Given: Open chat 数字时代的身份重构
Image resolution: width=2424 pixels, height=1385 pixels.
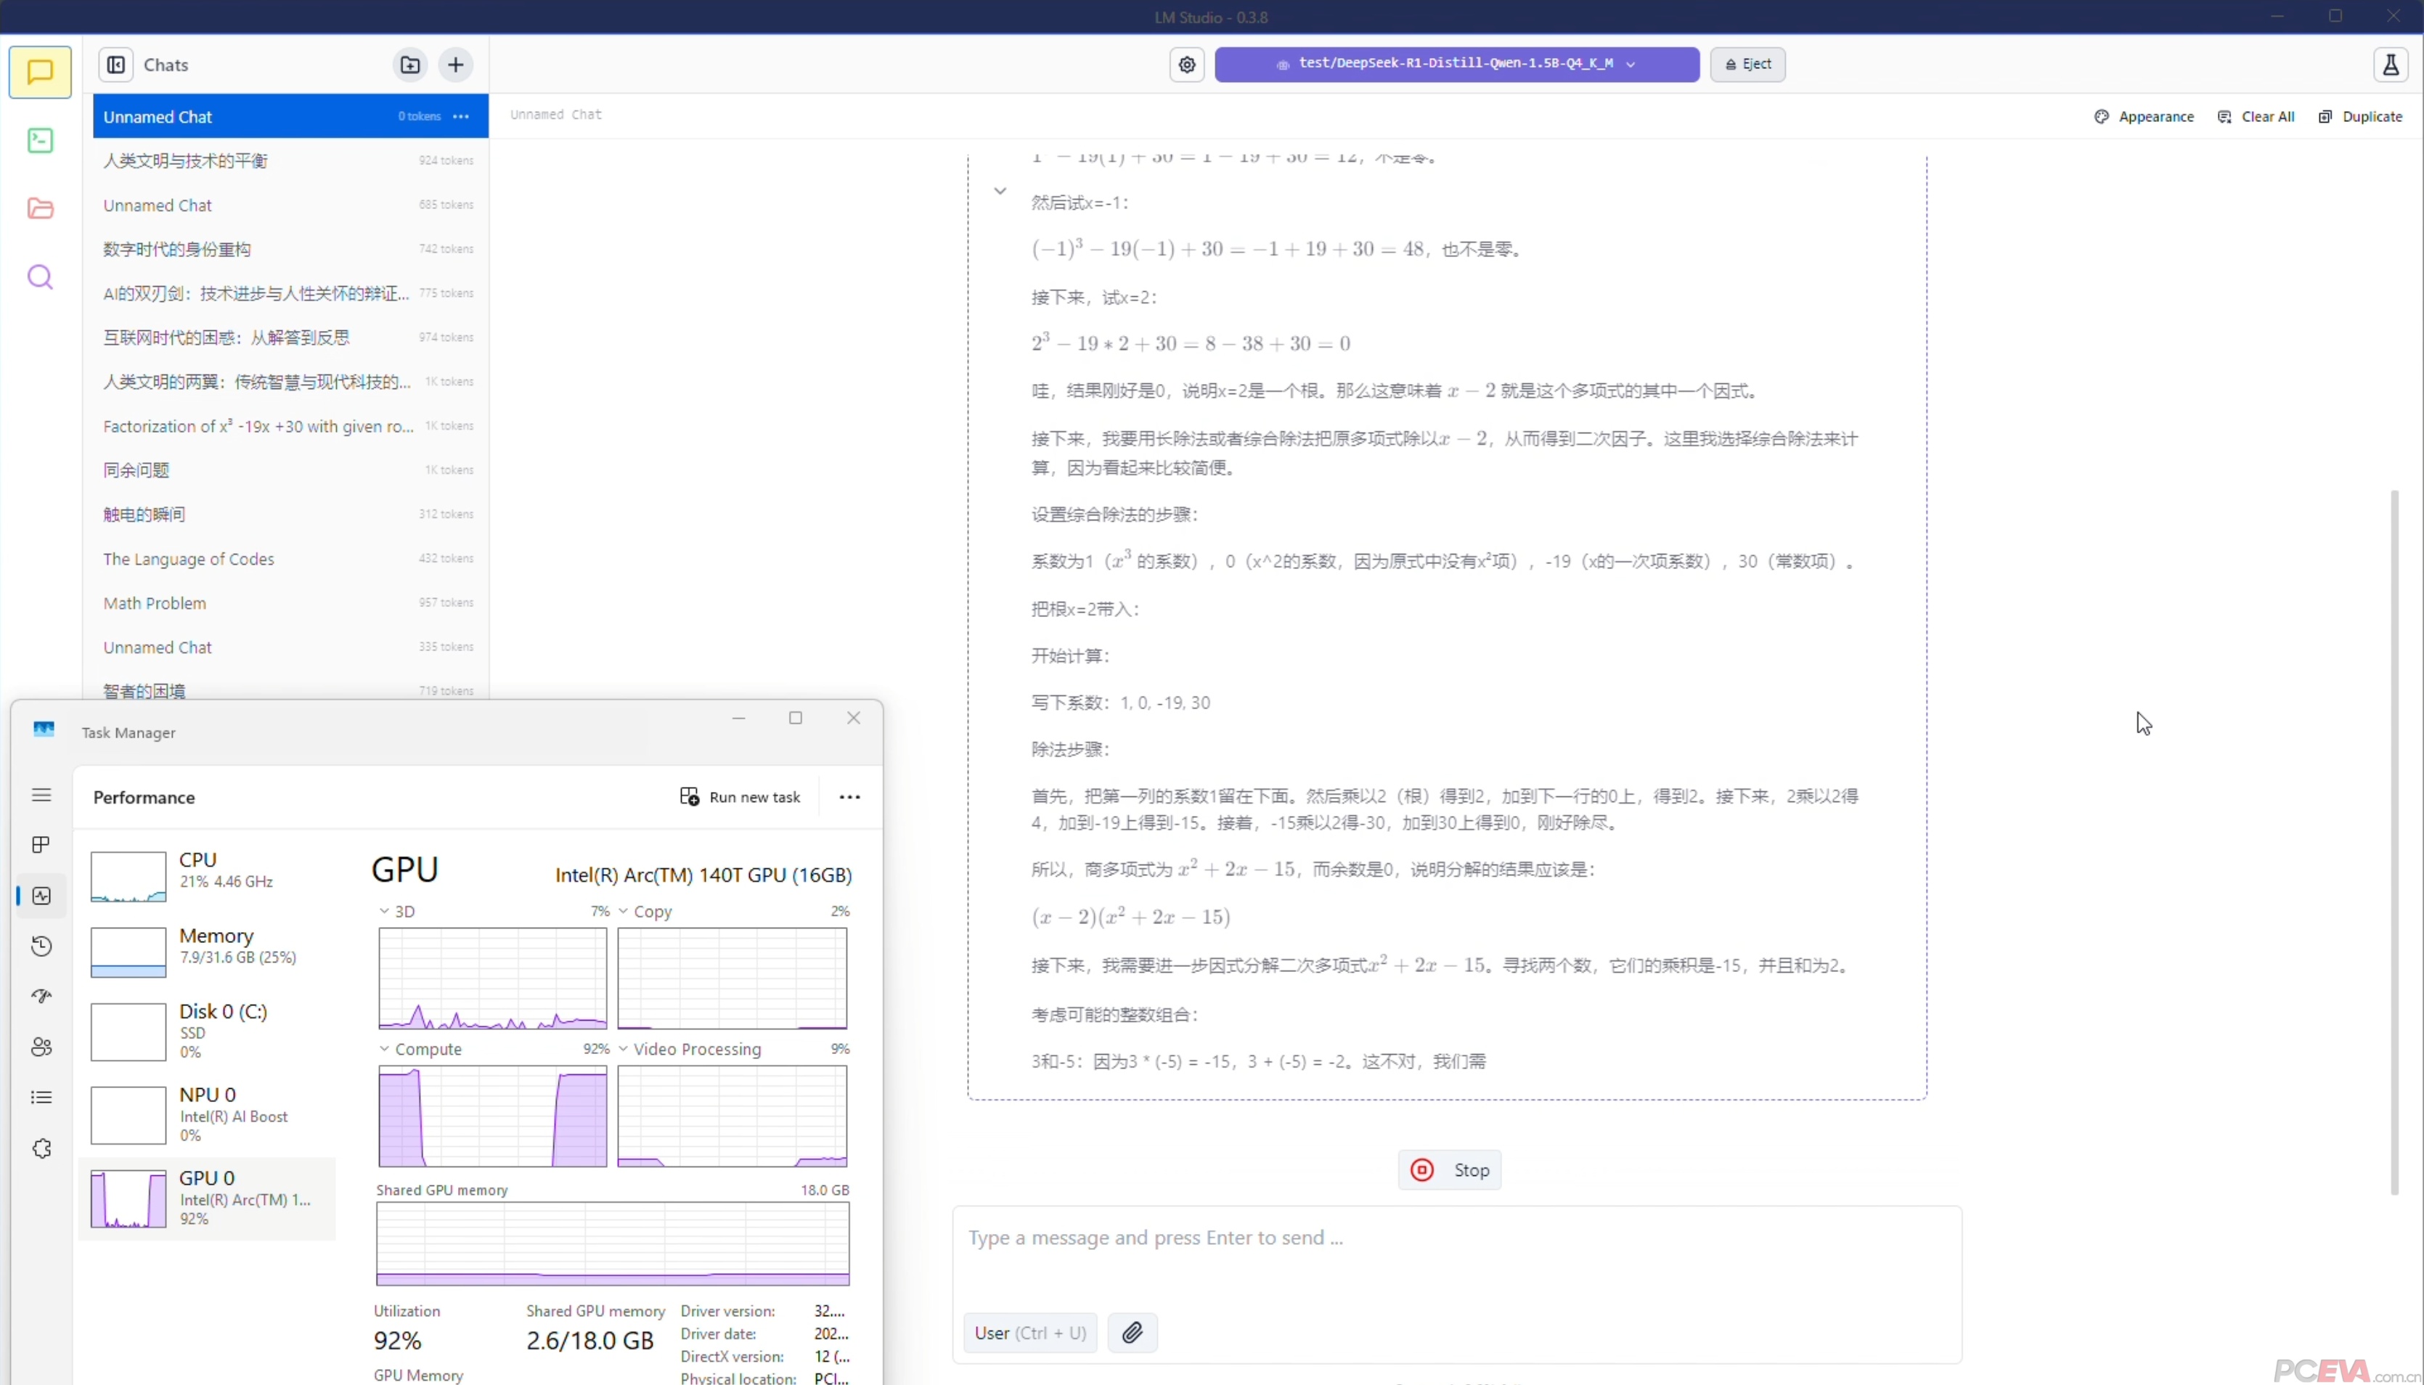Looking at the screenshot, I should coord(290,249).
